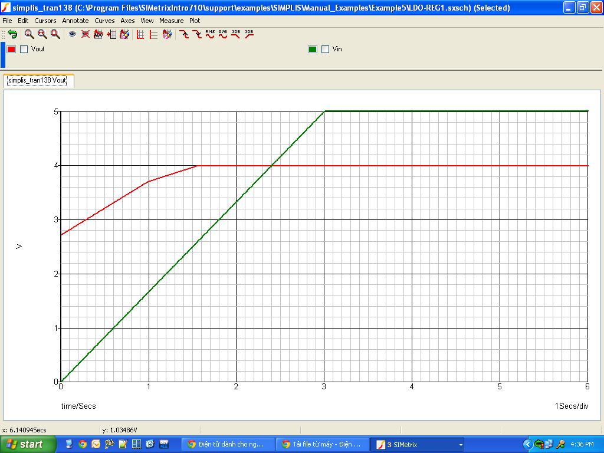
Task: Select the horizontal zoom magnifier icon
Action: 42,34
